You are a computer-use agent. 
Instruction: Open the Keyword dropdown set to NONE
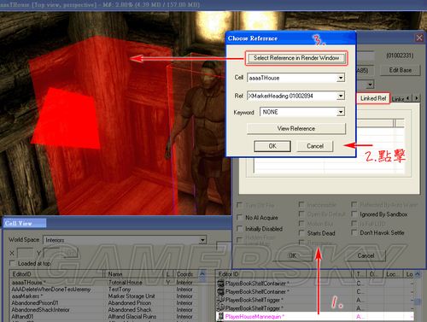(x=341, y=112)
